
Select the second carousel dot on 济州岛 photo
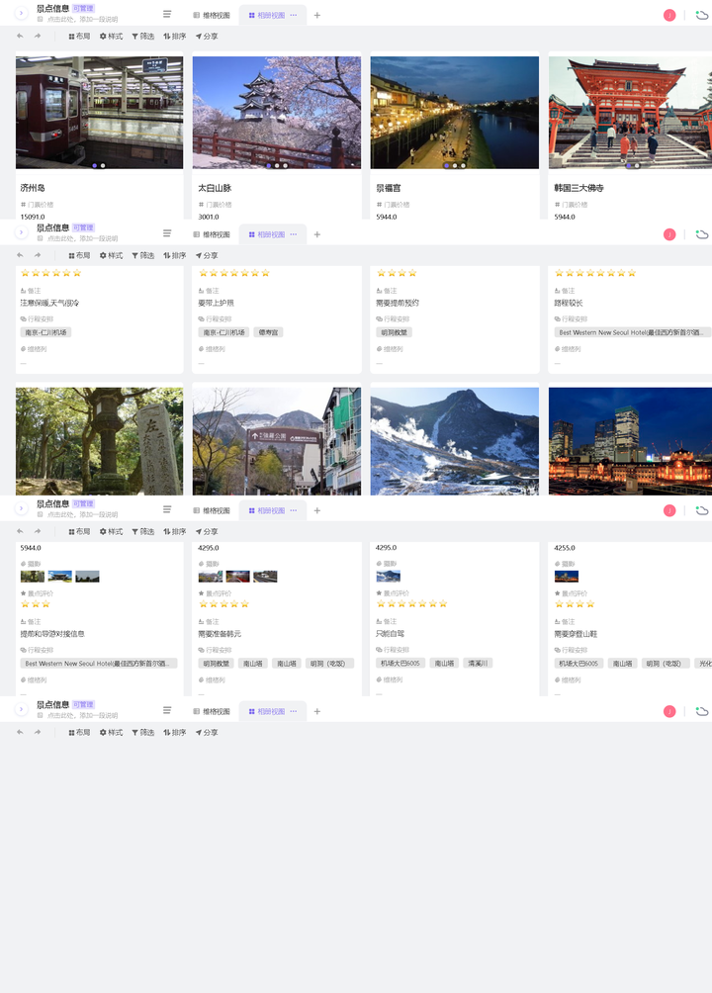tap(103, 165)
